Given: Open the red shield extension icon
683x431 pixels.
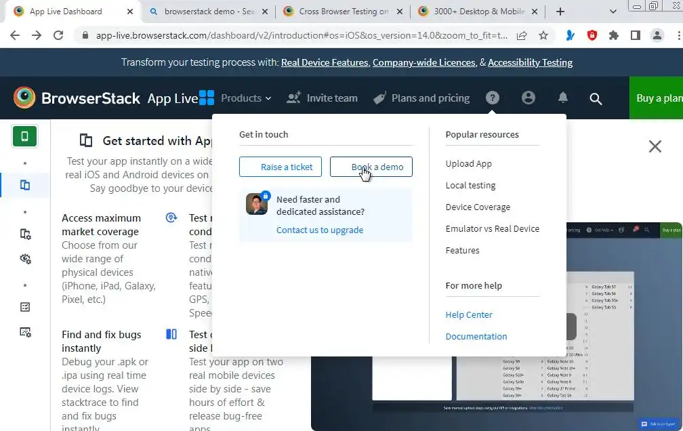Looking at the screenshot, I should tap(592, 35).
